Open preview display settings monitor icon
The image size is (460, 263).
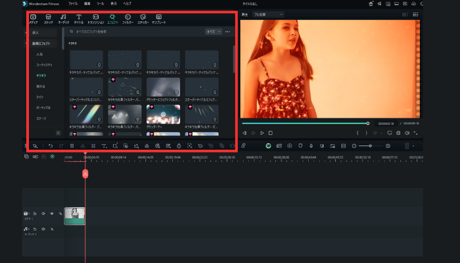pyautogui.click(x=390, y=133)
